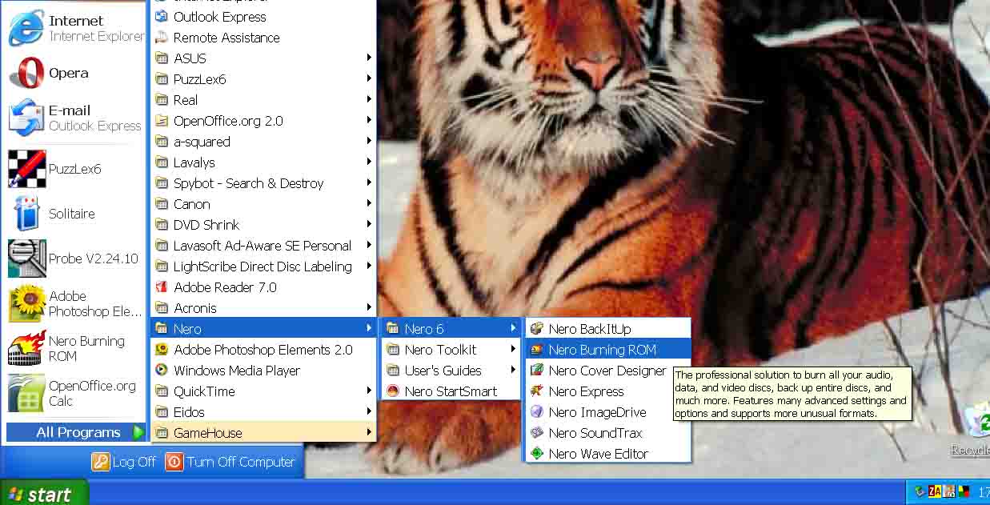Expand the Real folder submenu arrow
The width and height of the screenshot is (990, 505).
369,100
